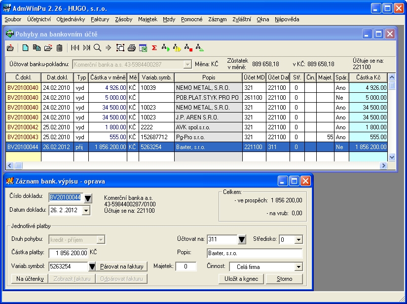The height and width of the screenshot is (304, 407).
Task: Click the BV20100042 document number cell
Action: pos(23,127)
